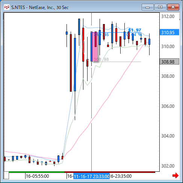The height and width of the screenshot is (183, 183).
Task: Minimize the NetEase chart window
Action: [148, 7]
